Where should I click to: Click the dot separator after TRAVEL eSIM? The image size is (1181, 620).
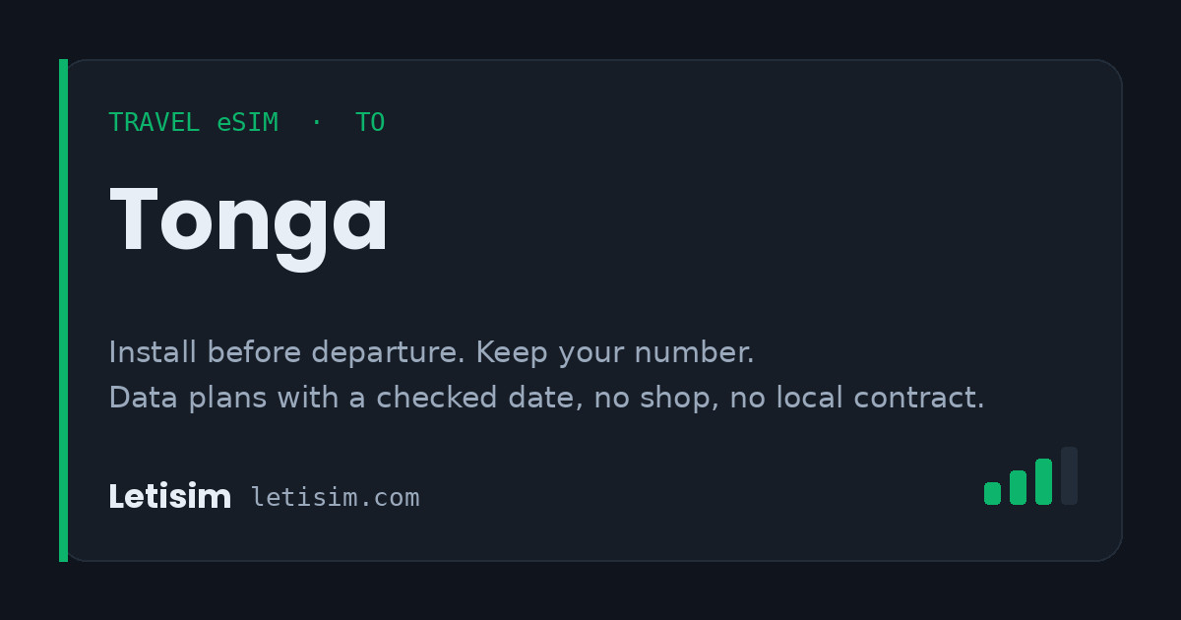point(316,122)
